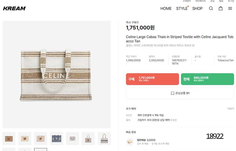This screenshot has height=151, width=236.
Task: Select first brown patterned bag thumbnail
Action: (9, 138)
